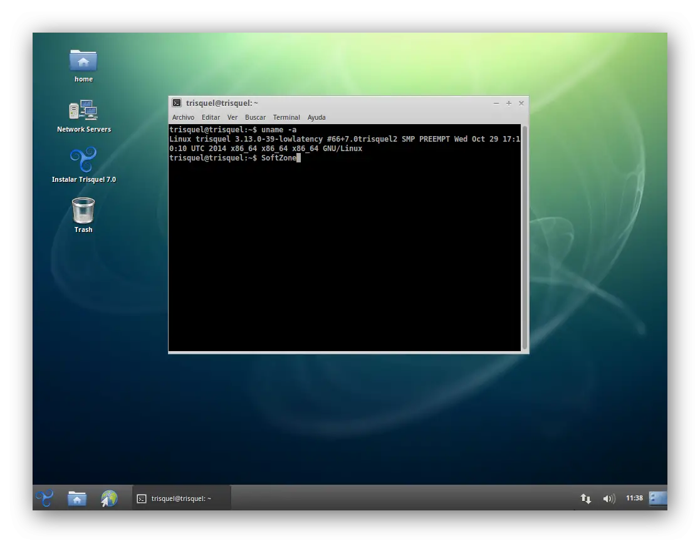This screenshot has height=543, width=700.
Task: Click the 'GNU/Linux' output text
Action: (x=342, y=149)
